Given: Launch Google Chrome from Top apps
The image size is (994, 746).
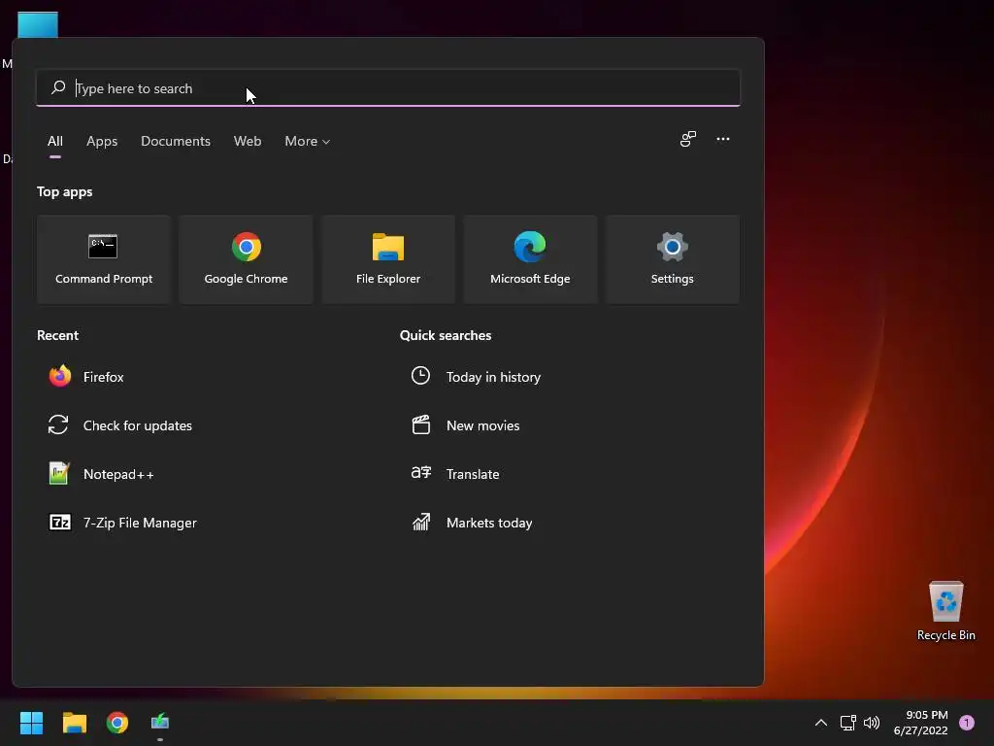Looking at the screenshot, I should 246,259.
